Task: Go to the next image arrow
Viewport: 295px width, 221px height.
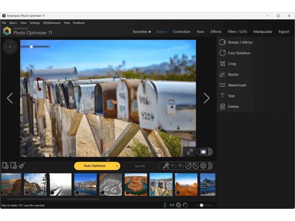Action: point(207,98)
